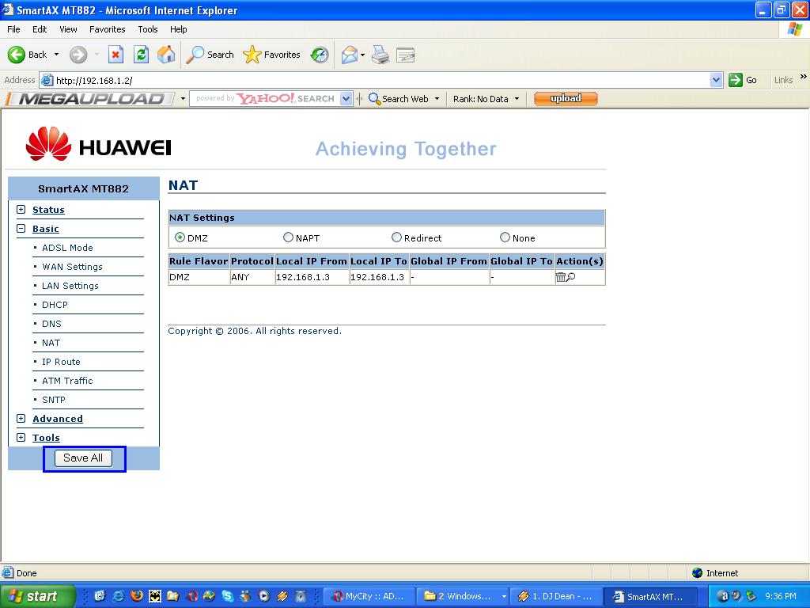Click the address bar URL field
Viewport: 810px width, 608px height.
(380, 80)
